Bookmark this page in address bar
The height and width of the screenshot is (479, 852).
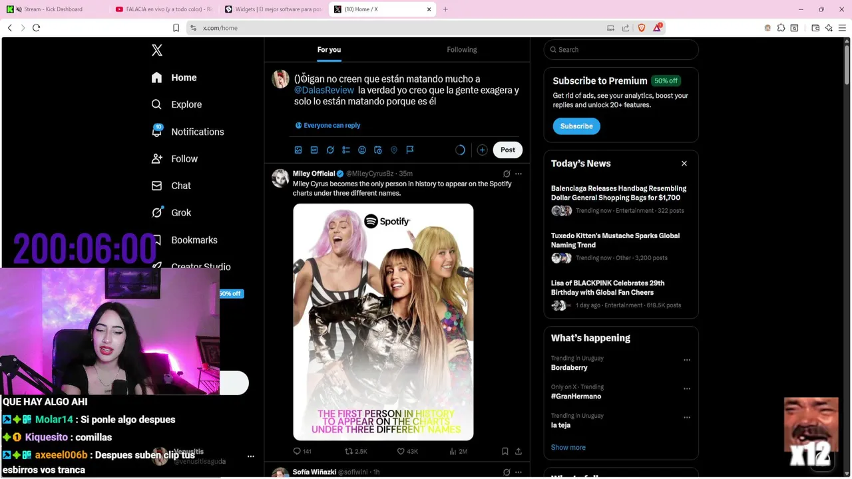(x=176, y=28)
